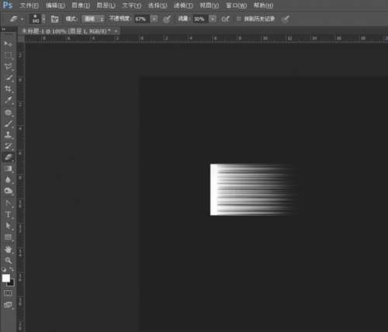Select the Gradient tool

pyautogui.click(x=9, y=168)
